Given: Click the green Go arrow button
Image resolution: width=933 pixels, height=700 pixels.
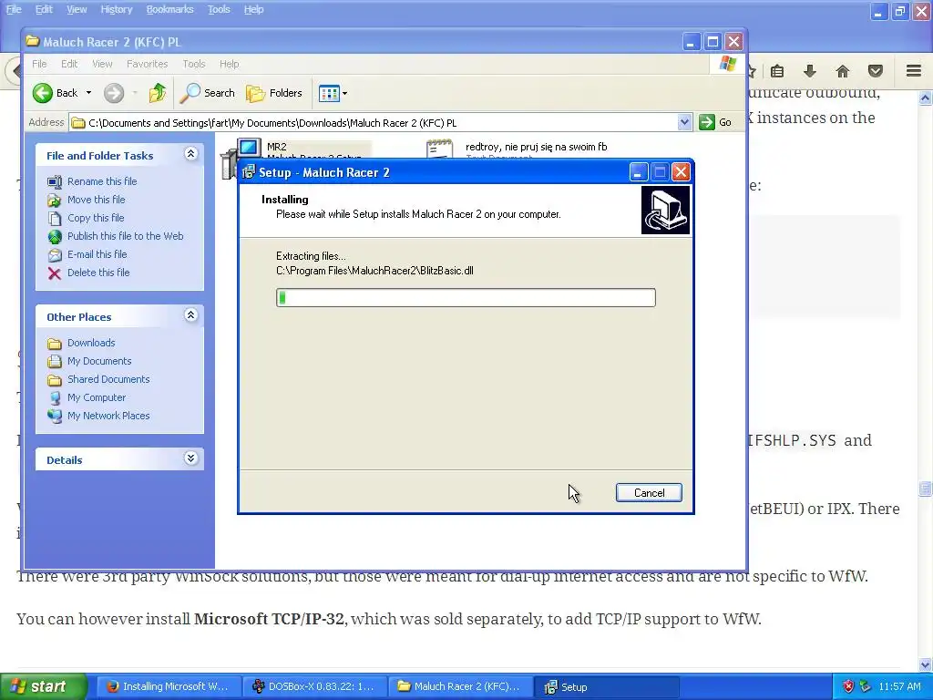Looking at the screenshot, I should pos(706,122).
